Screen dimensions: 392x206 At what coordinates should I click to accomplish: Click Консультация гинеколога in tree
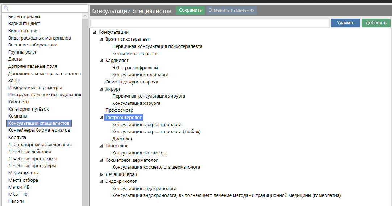[x=140, y=153]
